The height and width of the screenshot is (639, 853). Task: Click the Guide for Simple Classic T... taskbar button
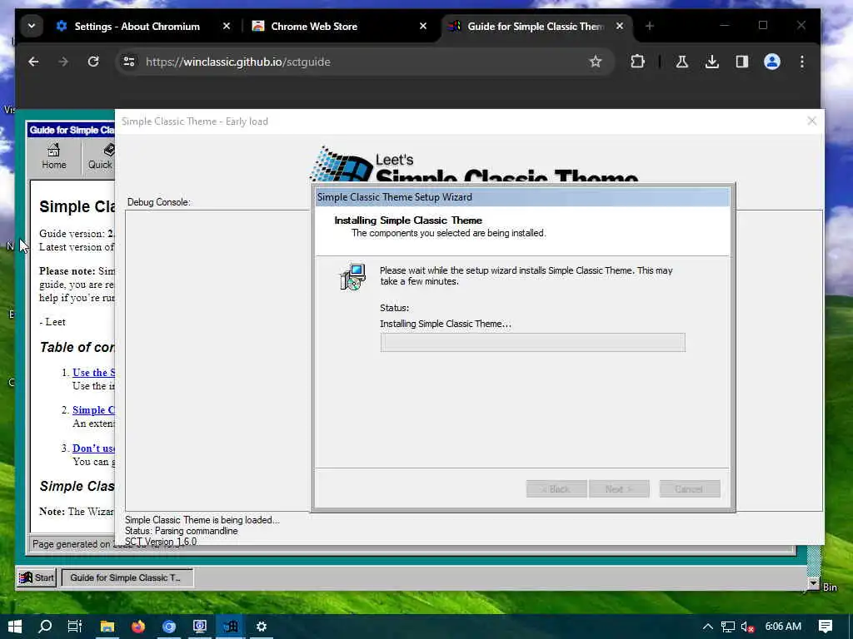[x=127, y=577]
